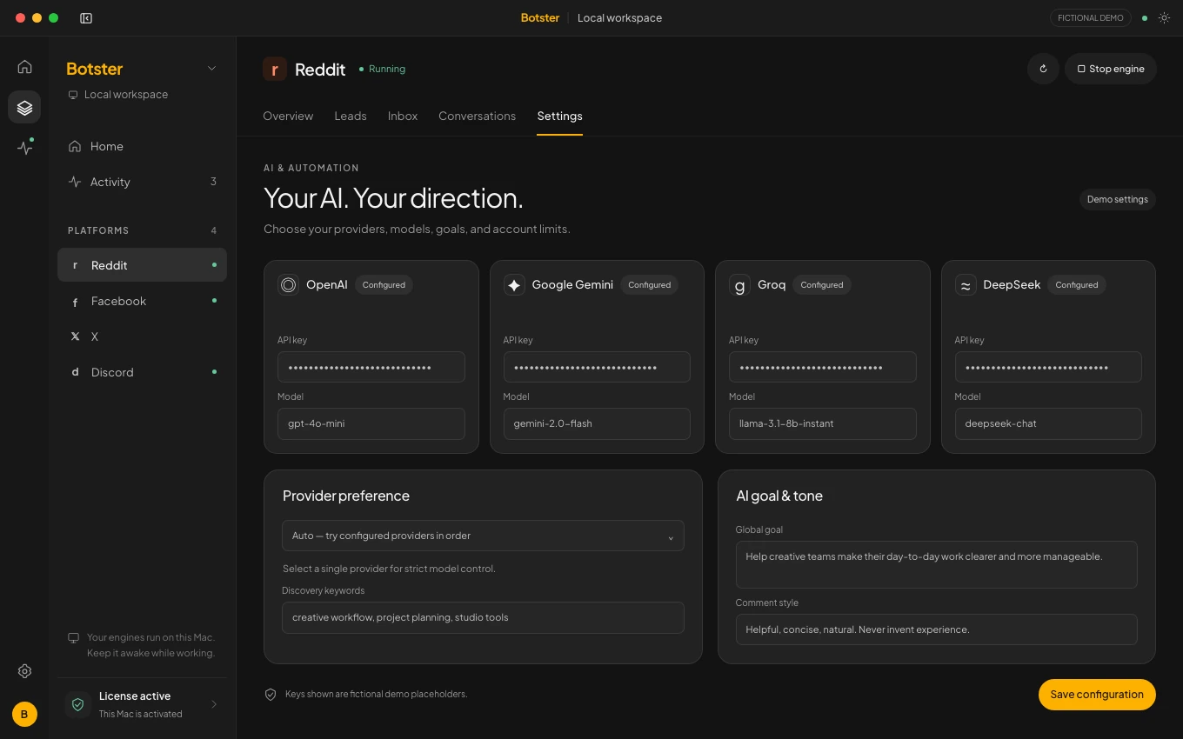Select Reddit platform in sidebar
The height and width of the screenshot is (739, 1183).
point(142,265)
